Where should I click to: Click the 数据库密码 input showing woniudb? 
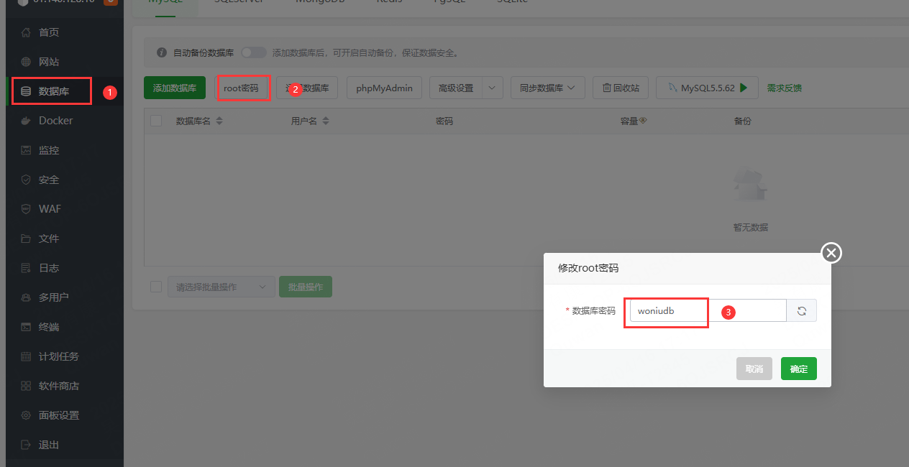[x=665, y=311]
